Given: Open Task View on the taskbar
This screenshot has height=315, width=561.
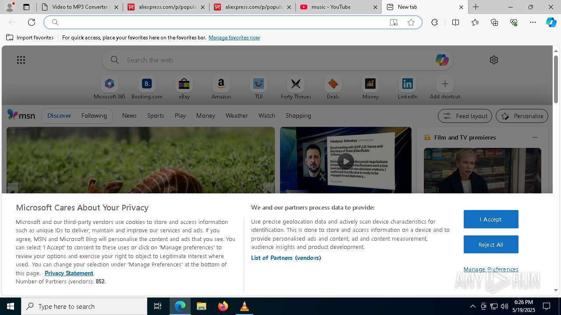Looking at the screenshot, I should click(x=158, y=306).
